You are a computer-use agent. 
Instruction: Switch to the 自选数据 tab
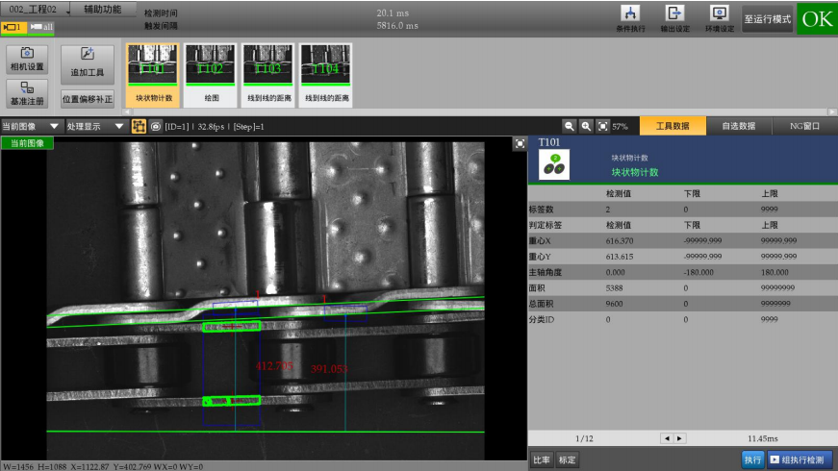coord(739,126)
